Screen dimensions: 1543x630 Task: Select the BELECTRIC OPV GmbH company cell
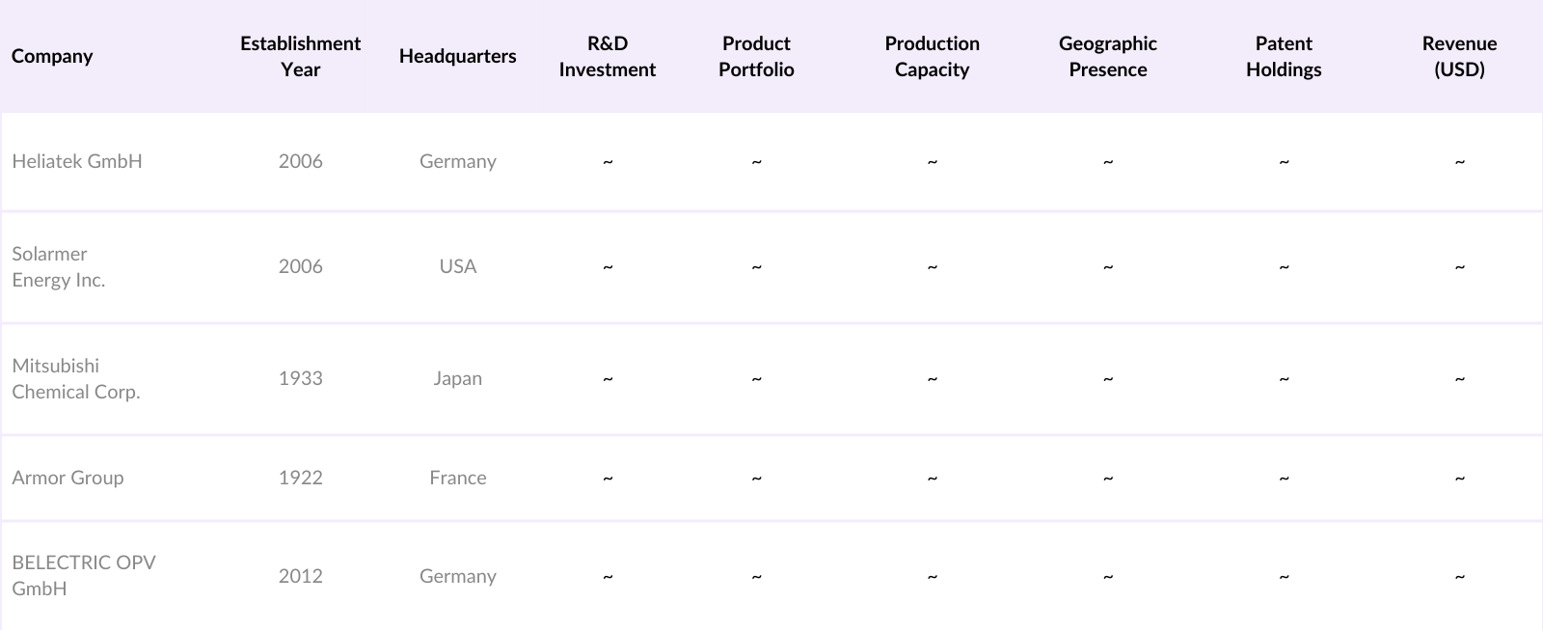pyautogui.click(x=84, y=575)
